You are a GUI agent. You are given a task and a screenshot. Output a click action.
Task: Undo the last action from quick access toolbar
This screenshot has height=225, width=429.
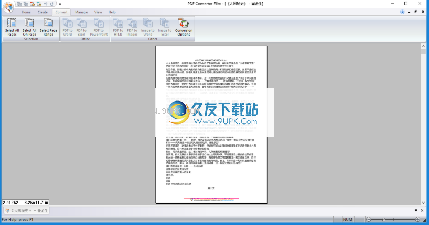click(46, 4)
